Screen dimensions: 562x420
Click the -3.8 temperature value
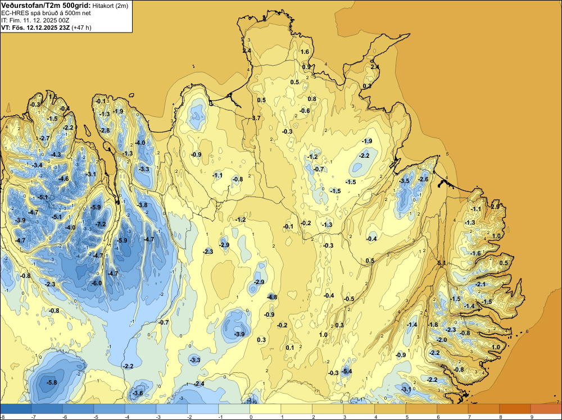click(142, 205)
